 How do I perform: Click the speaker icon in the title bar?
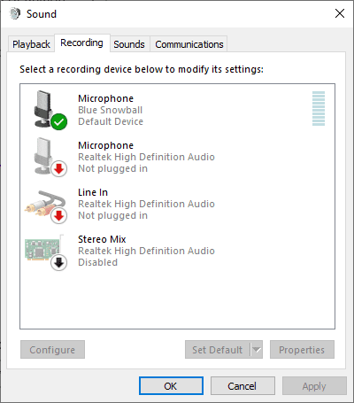coord(15,13)
